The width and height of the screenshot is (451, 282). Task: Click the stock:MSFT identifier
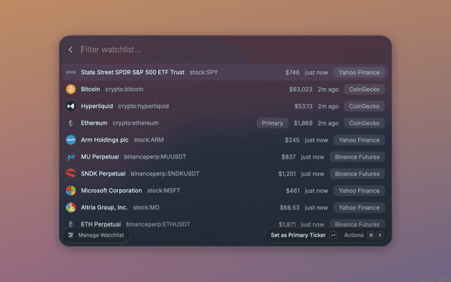(163, 190)
